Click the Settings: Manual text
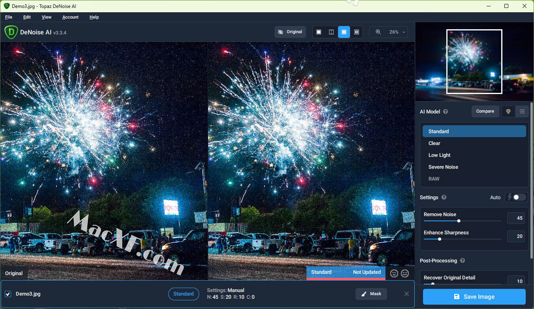 [x=226, y=290]
